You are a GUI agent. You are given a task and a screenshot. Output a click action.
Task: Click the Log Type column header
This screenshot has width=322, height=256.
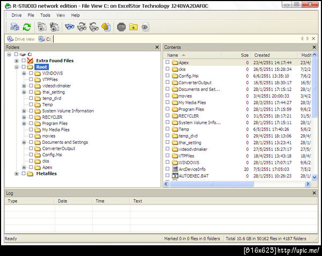pyautogui.click(x=30, y=201)
